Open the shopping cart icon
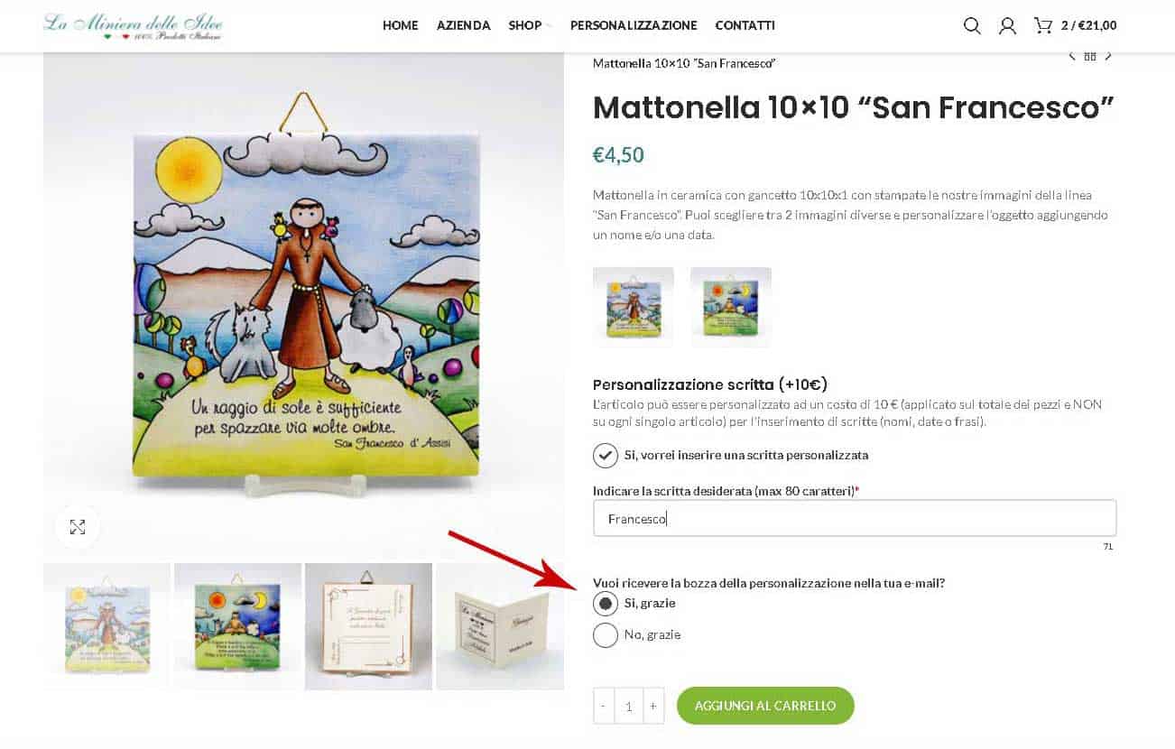This screenshot has height=749, width=1175. click(1043, 25)
